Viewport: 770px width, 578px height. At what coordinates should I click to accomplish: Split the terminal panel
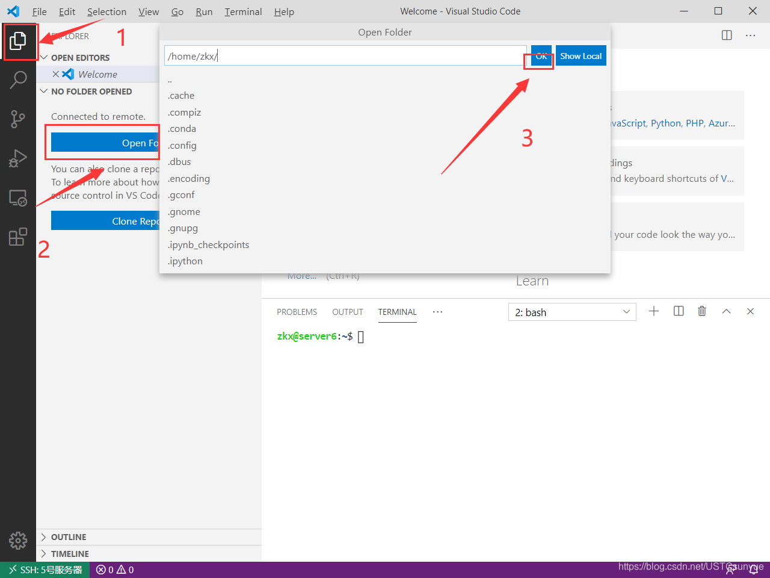click(x=679, y=311)
